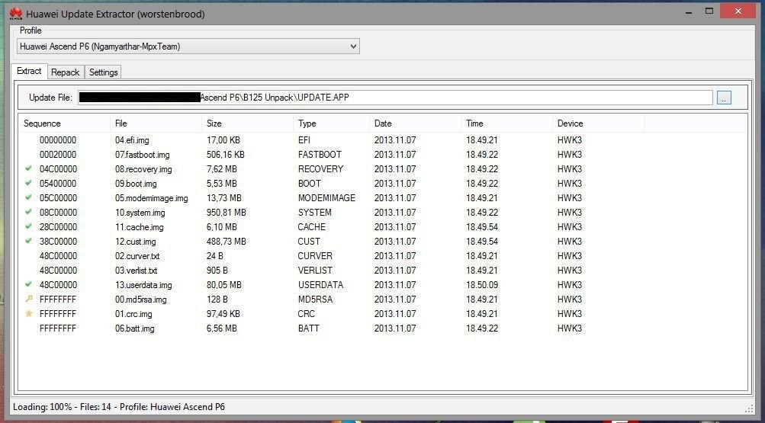Click key icon beside 00.md5rsa.img
The image size is (765, 423).
tap(28, 299)
